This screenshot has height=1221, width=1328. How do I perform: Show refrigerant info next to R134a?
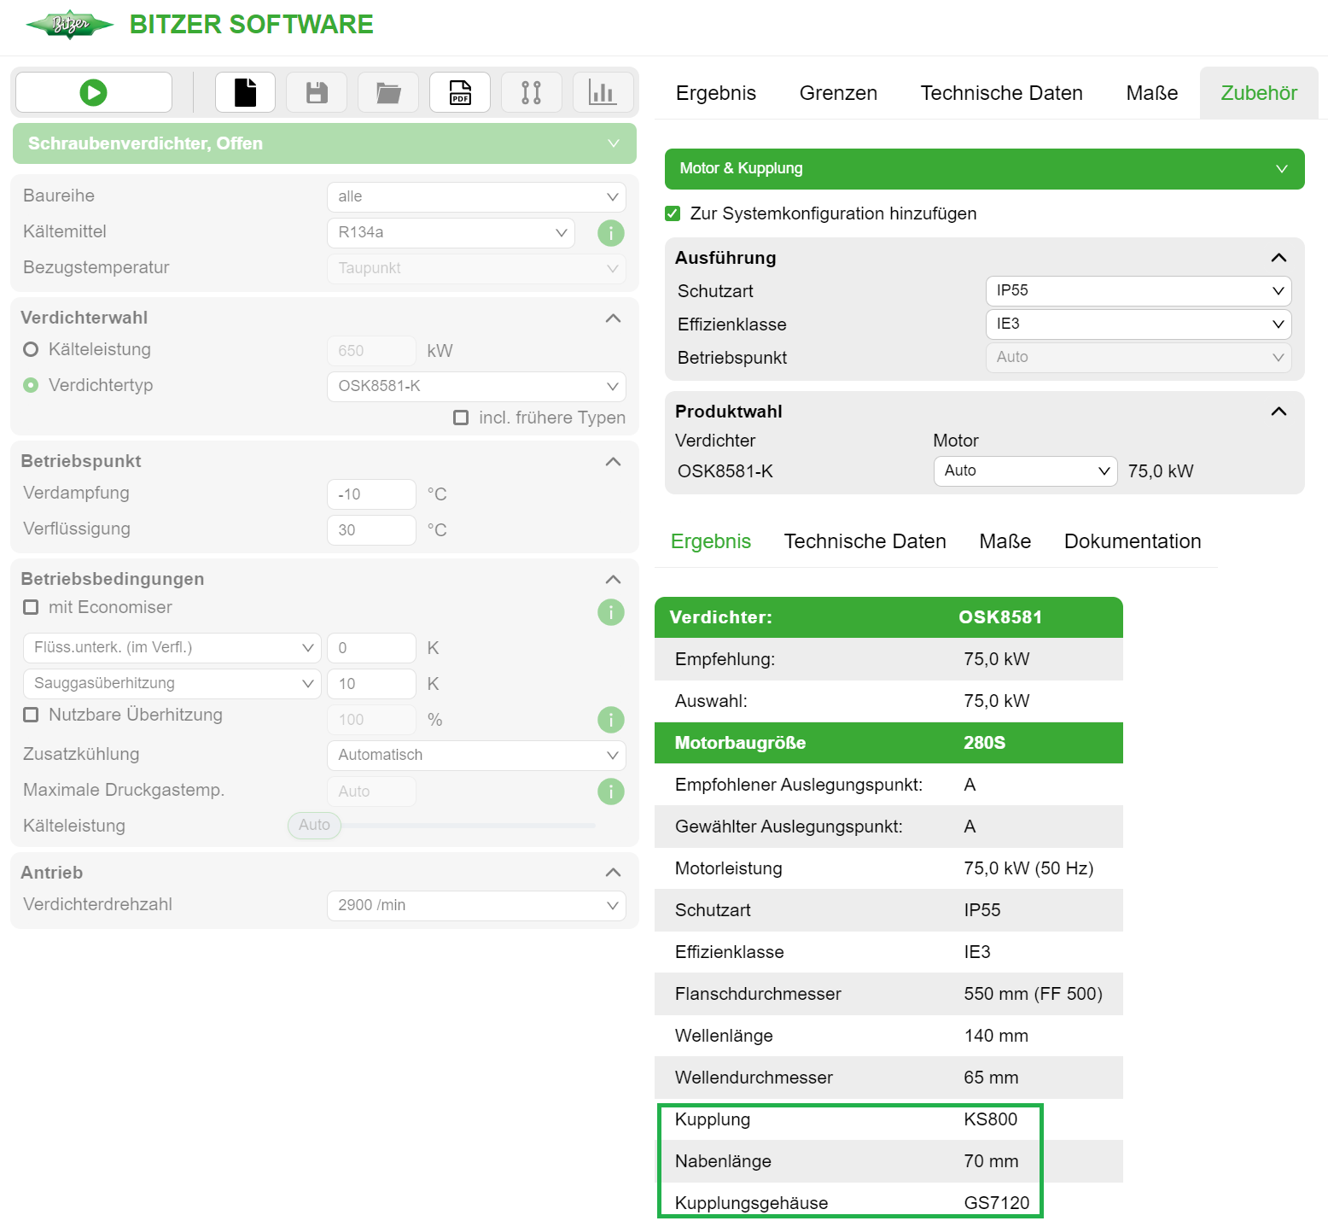coord(610,232)
